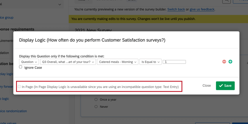
Task: Open the 'Is Equal to' operator dropdown
Action: click(x=151, y=62)
